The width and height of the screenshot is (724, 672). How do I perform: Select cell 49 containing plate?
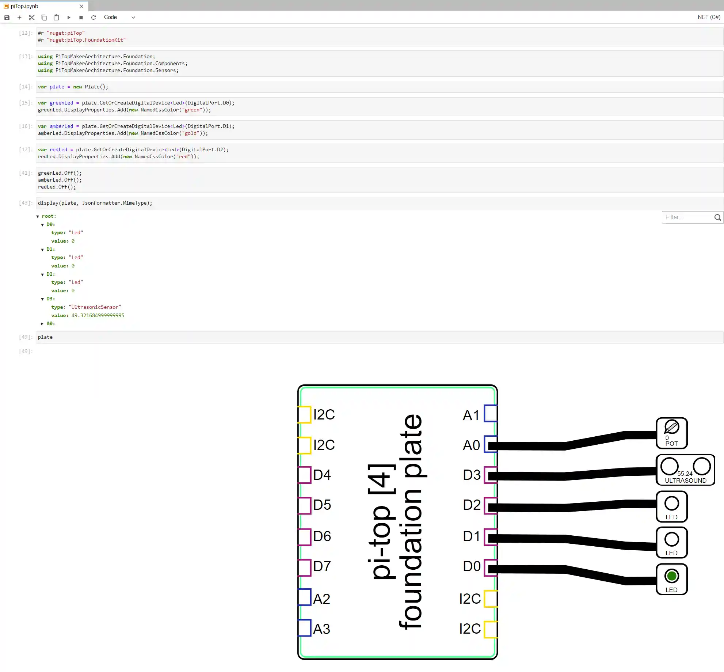[380, 337]
